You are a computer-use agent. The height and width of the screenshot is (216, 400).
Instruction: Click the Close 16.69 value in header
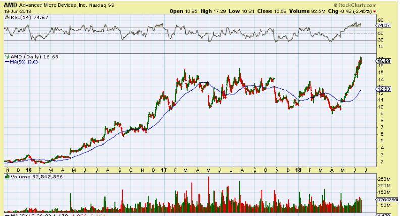pos(272,11)
